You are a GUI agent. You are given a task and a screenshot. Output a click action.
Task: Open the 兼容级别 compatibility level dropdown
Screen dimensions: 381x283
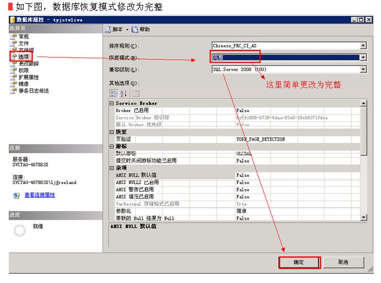[x=363, y=70]
